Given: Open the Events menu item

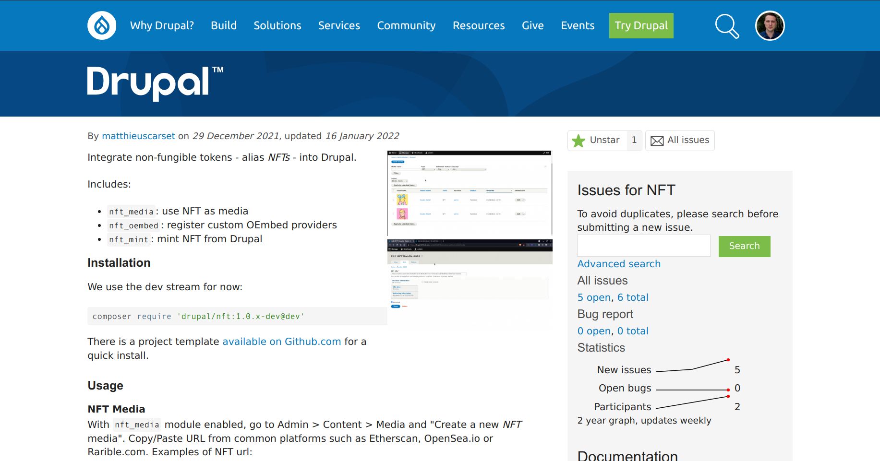Looking at the screenshot, I should 578,25.
